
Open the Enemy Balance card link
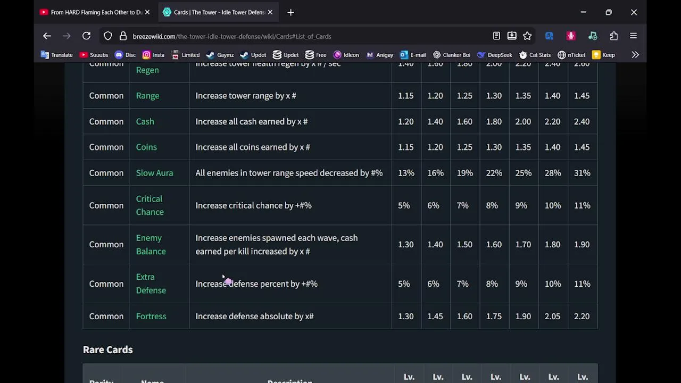tap(151, 245)
